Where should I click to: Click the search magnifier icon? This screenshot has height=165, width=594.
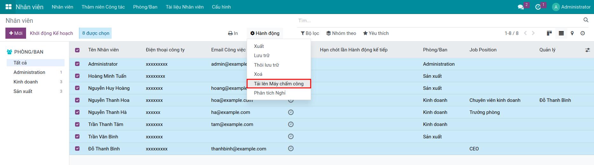click(x=586, y=20)
